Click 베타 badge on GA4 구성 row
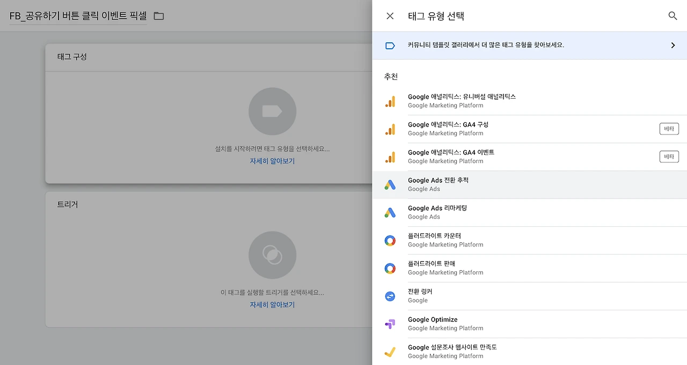Image resolution: width=687 pixels, height=365 pixels. [669, 129]
